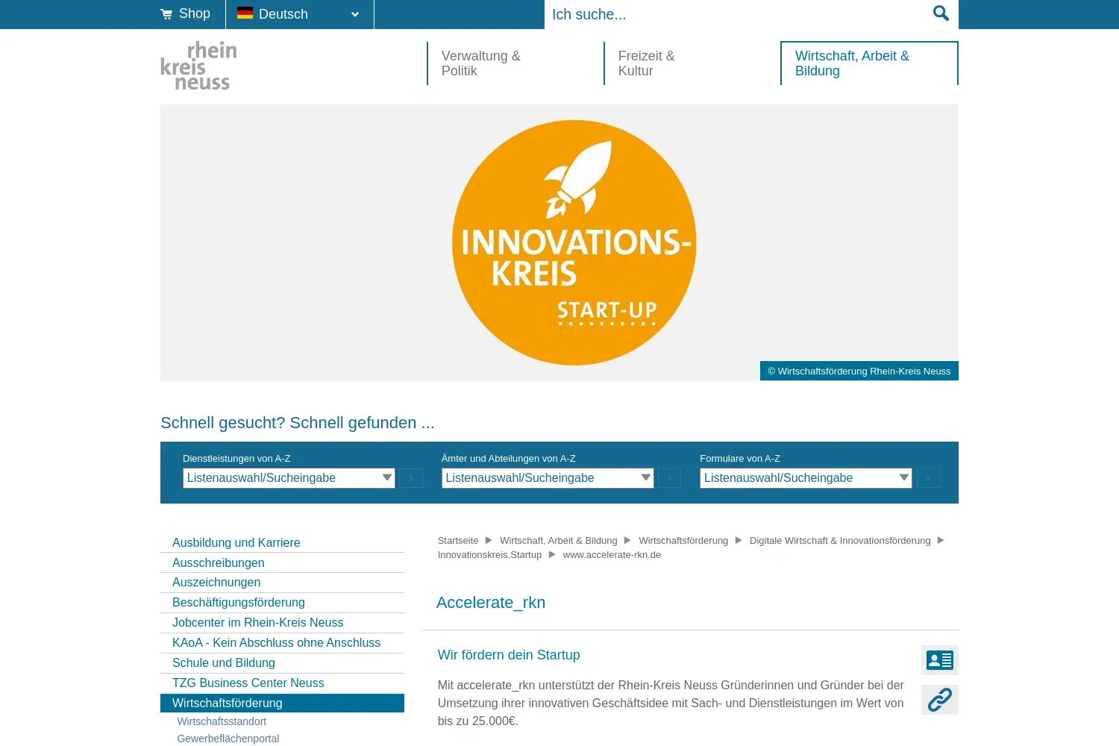Open KAoA - Kein Abschluss ohne Anschluss

pos(282,643)
